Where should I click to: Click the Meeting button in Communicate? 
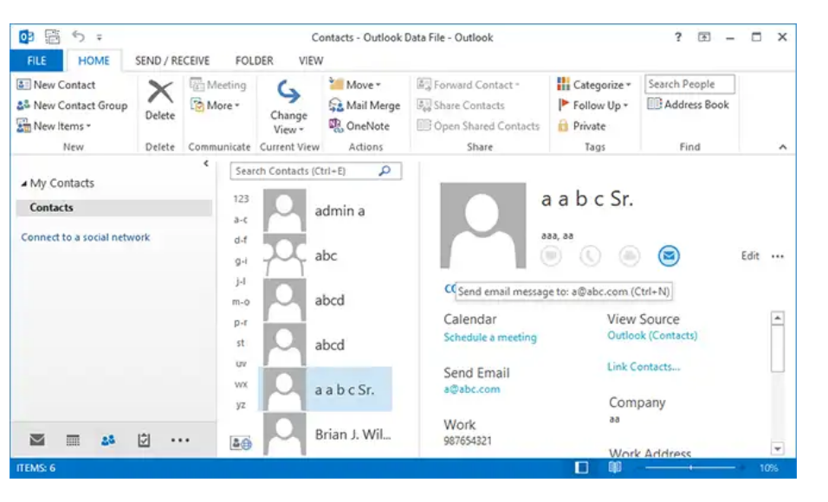click(218, 85)
